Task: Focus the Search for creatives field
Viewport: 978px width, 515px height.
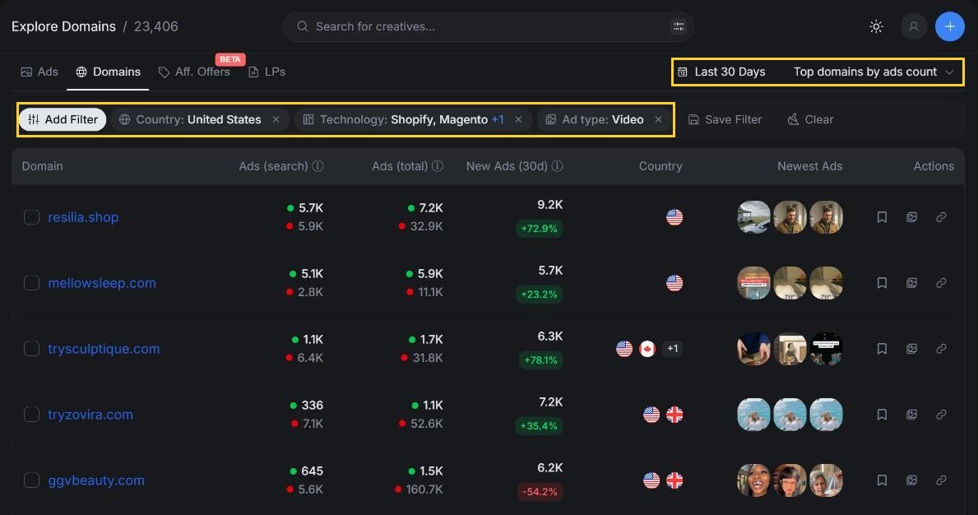Action: tap(488, 26)
